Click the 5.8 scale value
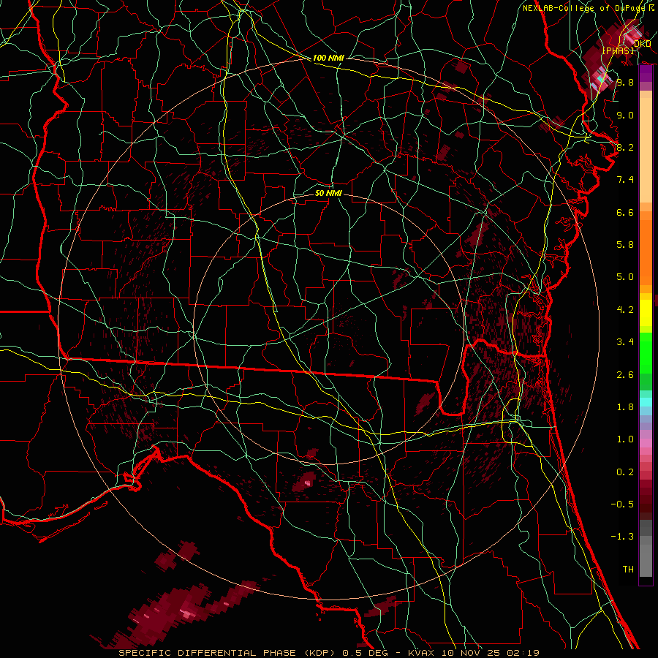658x658 pixels. (x=625, y=245)
